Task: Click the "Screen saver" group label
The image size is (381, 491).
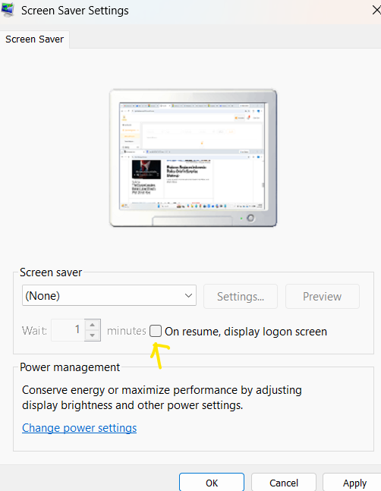Action: (x=51, y=272)
